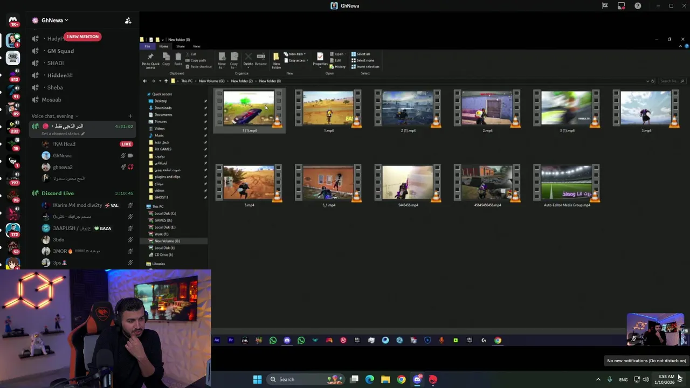The image size is (690, 388).
Task: Click Copy path in the ribbon
Action: coord(197,60)
